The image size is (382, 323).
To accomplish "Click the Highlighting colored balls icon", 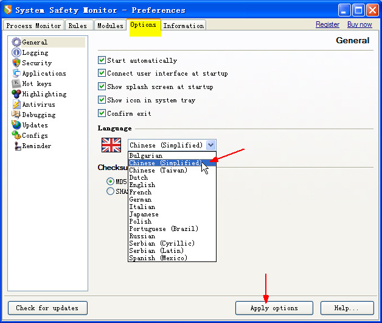I will pyautogui.click(x=16, y=94).
